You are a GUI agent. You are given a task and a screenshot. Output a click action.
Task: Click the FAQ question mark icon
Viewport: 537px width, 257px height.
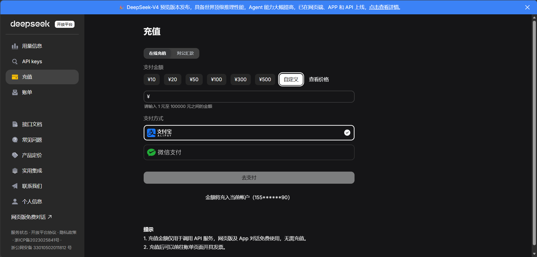pos(15,140)
